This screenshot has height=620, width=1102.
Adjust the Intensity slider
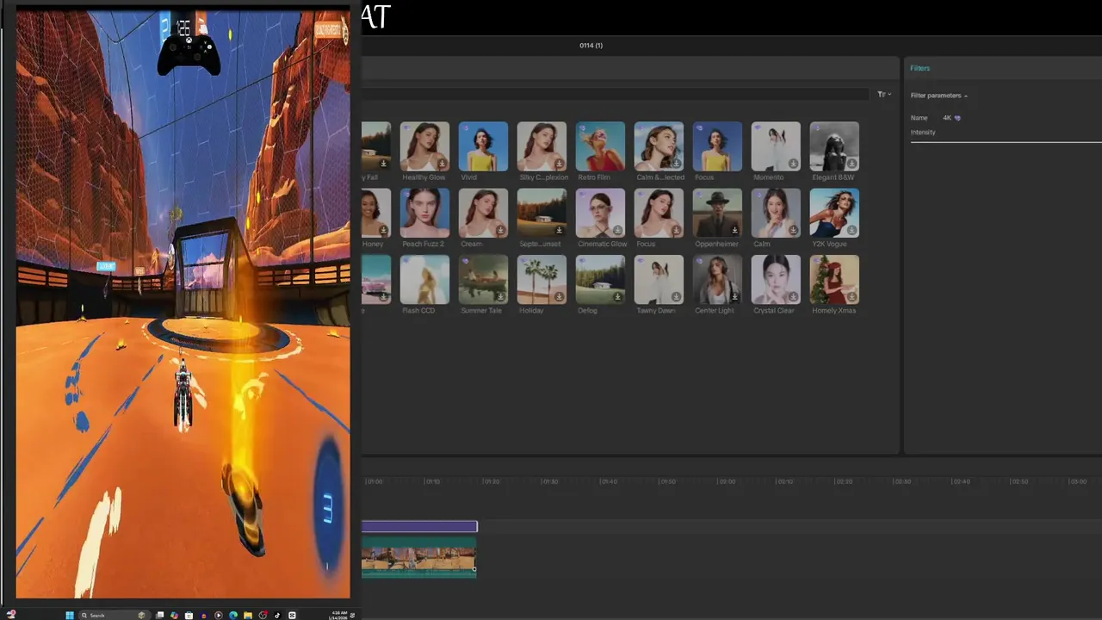click(1006, 141)
